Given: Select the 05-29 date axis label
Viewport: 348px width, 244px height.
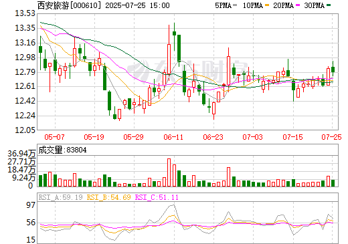Looking at the screenshot, I should 133,137.
